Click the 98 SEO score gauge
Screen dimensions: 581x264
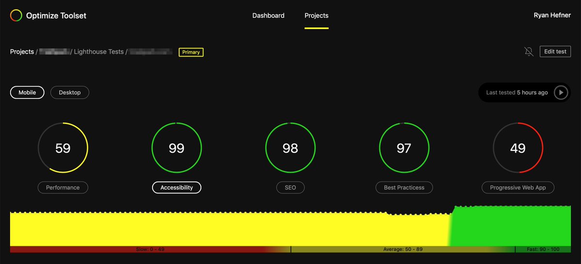tap(290, 148)
